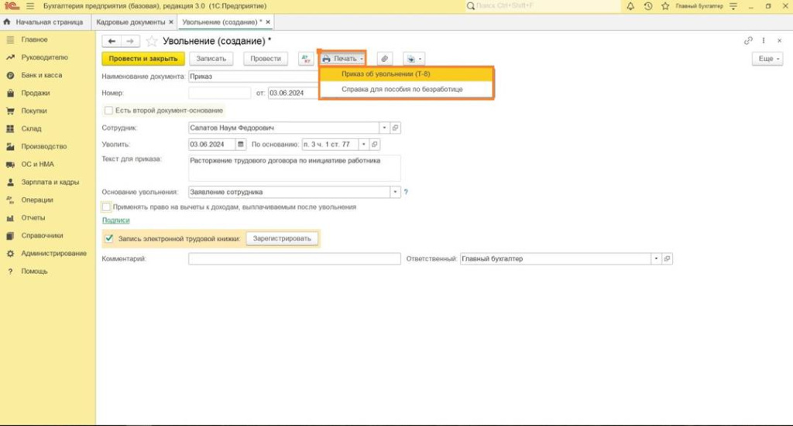This screenshot has height=426, width=793.
Task: Expand the Основание увольнения dropdown
Action: tap(395, 192)
